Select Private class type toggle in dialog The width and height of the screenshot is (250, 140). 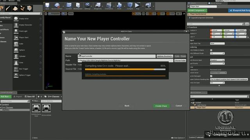pyautogui.click(x=183, y=56)
